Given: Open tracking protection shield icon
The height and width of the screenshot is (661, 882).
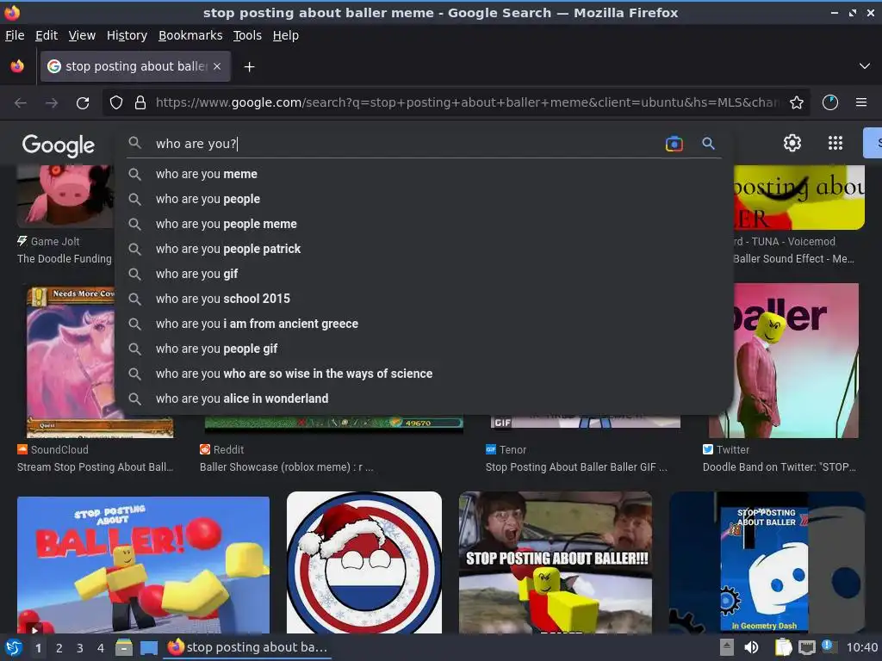Looking at the screenshot, I should pyautogui.click(x=116, y=103).
